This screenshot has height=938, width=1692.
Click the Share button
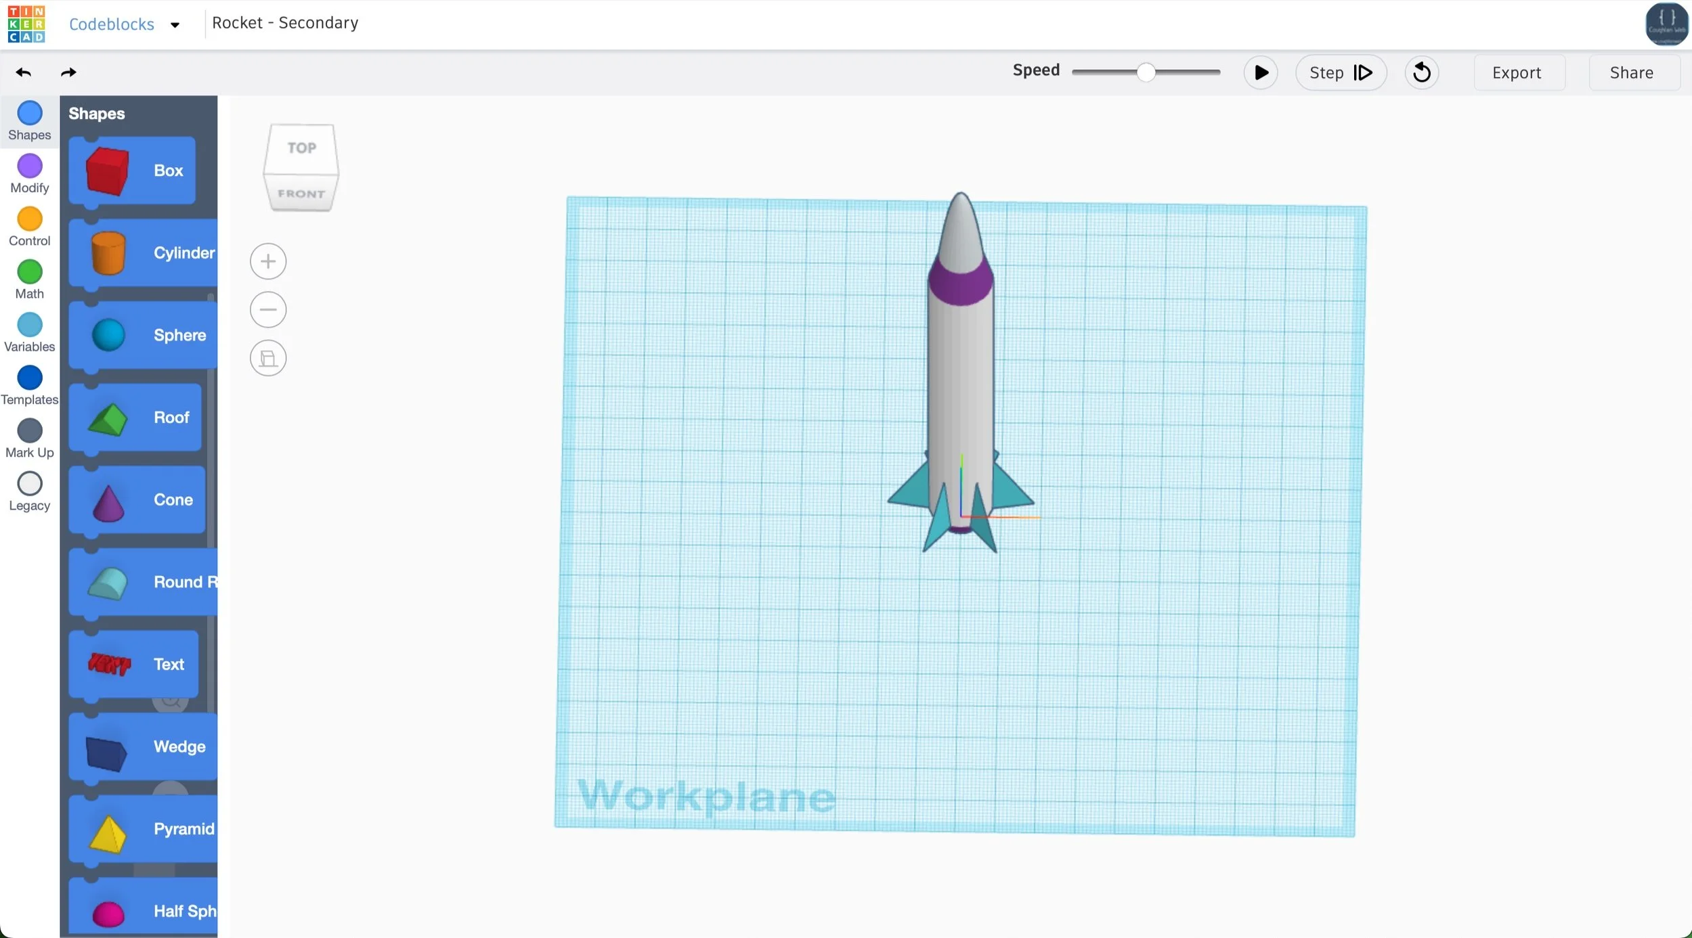point(1631,72)
